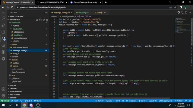Screen dimensions: 193x108
Task: Open a new browser tab
Action: [106, 2]
